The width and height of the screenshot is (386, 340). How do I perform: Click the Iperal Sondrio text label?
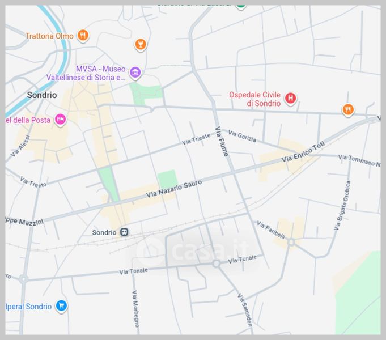(x=28, y=307)
